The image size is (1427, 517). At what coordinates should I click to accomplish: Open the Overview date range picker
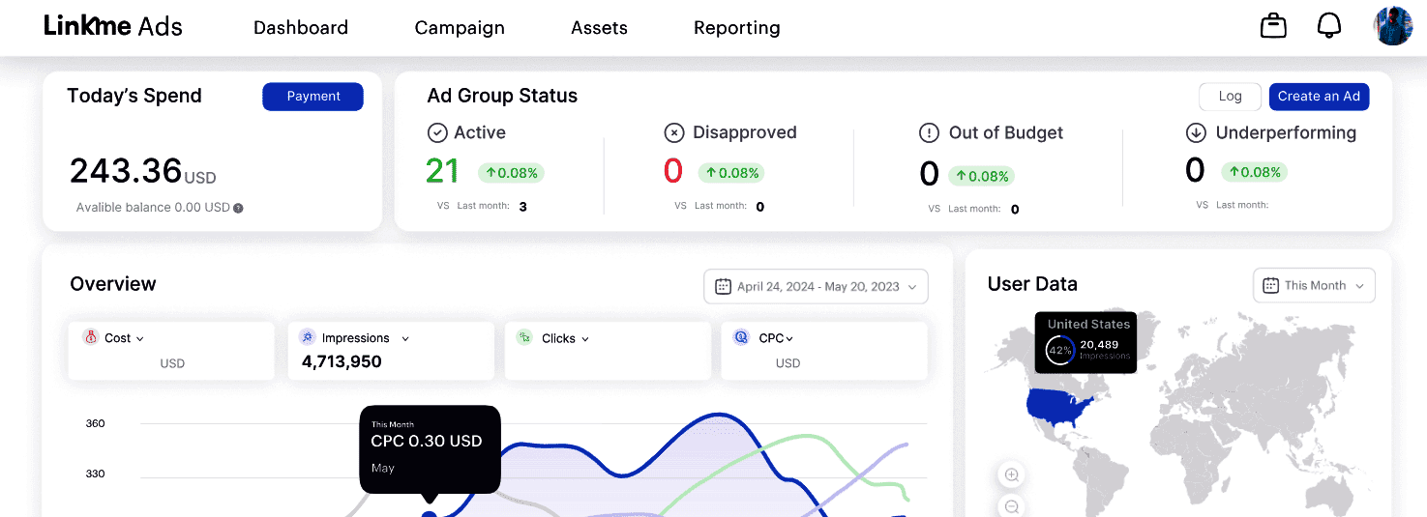coord(816,287)
